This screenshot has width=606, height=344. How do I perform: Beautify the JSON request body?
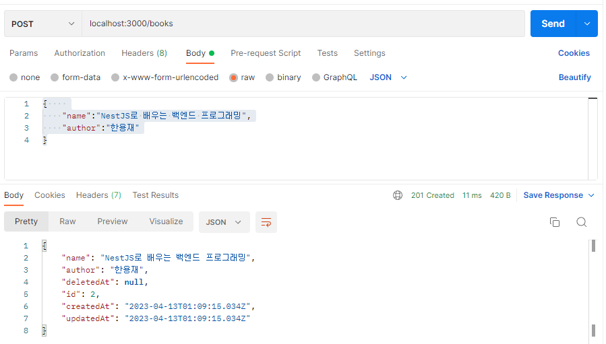tap(575, 77)
